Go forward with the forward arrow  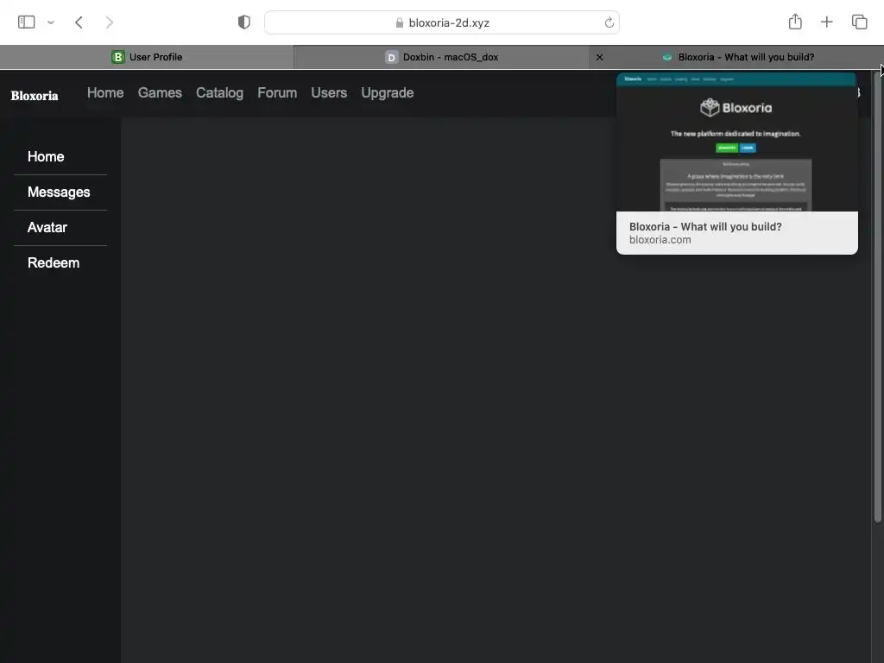[x=110, y=22]
